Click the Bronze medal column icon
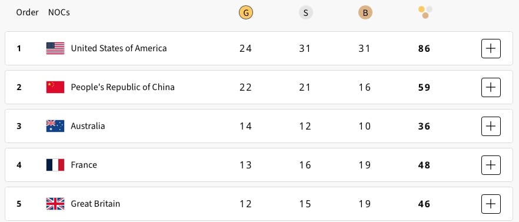 tap(365, 13)
